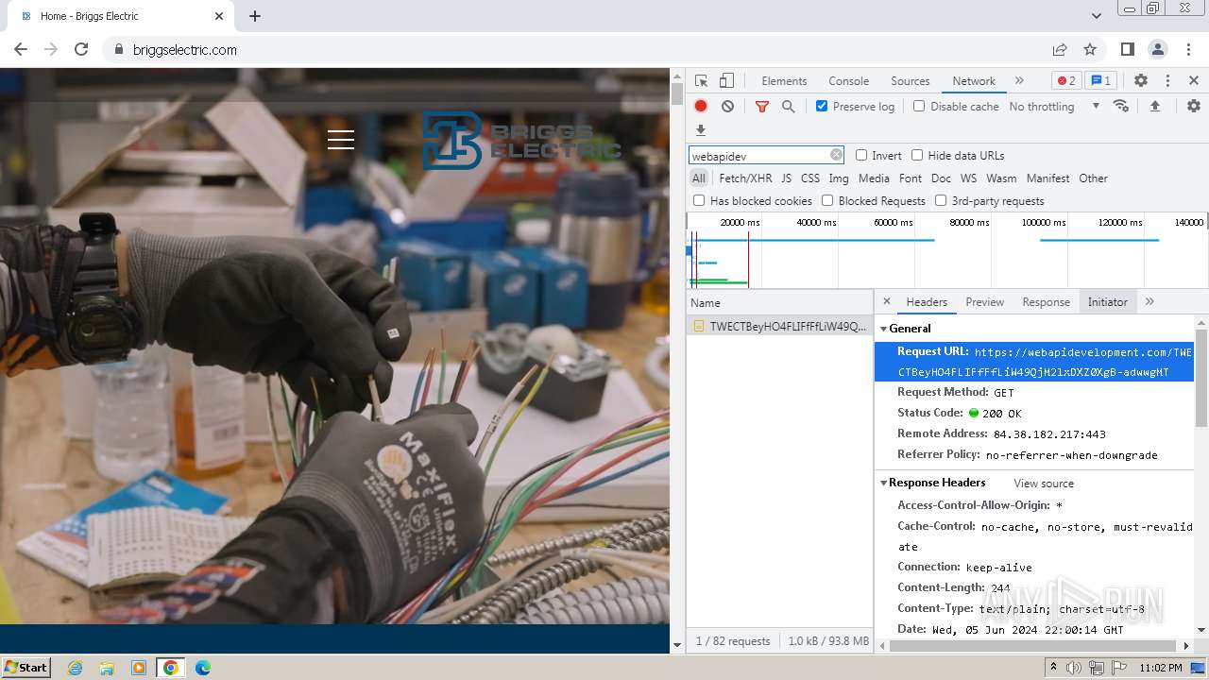The width and height of the screenshot is (1209, 680).
Task: Open DevTools settings gear icon
Action: [1141, 81]
